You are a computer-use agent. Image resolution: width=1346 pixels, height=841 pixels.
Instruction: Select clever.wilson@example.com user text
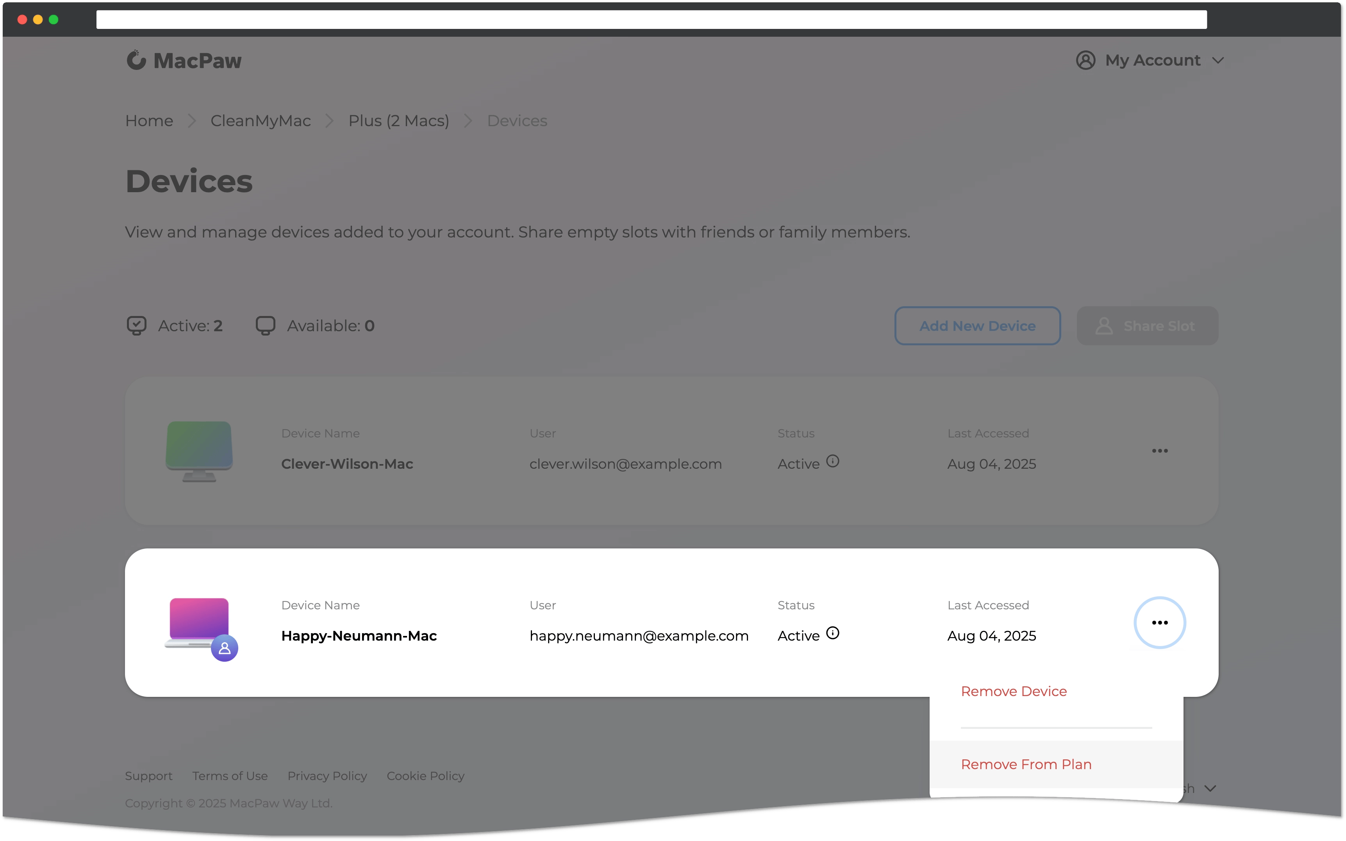pos(625,464)
